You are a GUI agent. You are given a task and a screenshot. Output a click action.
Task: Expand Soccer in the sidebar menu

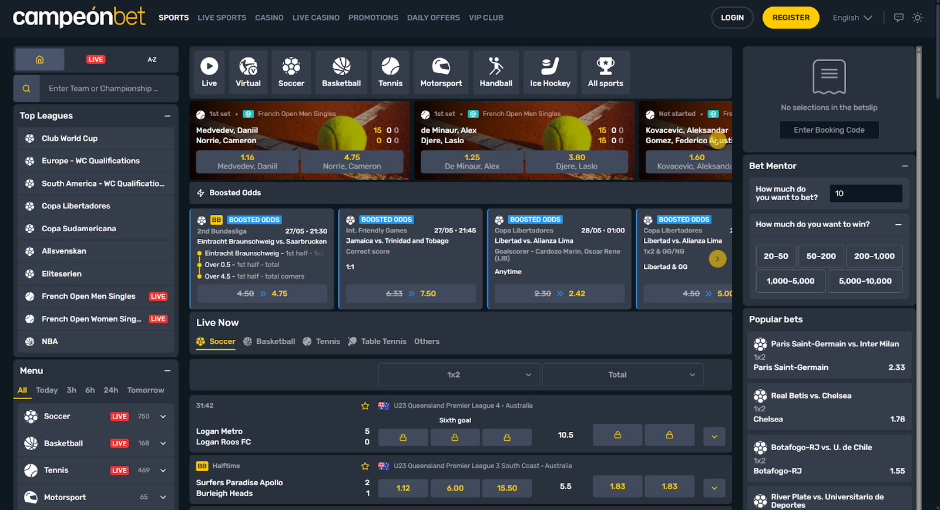coord(163,417)
